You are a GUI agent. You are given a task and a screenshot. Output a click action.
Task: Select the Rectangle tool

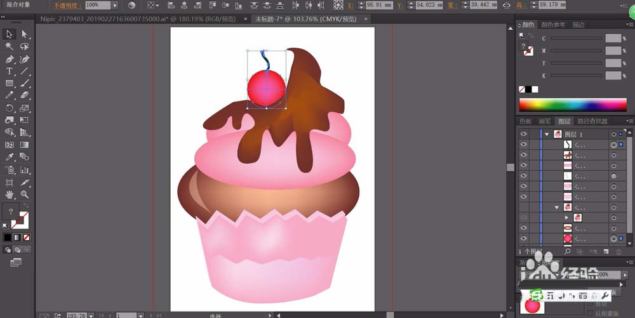[x=10, y=83]
